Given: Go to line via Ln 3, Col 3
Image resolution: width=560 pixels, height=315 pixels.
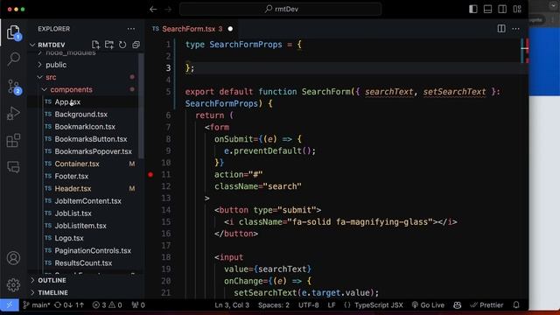Looking at the screenshot, I should pos(232,305).
